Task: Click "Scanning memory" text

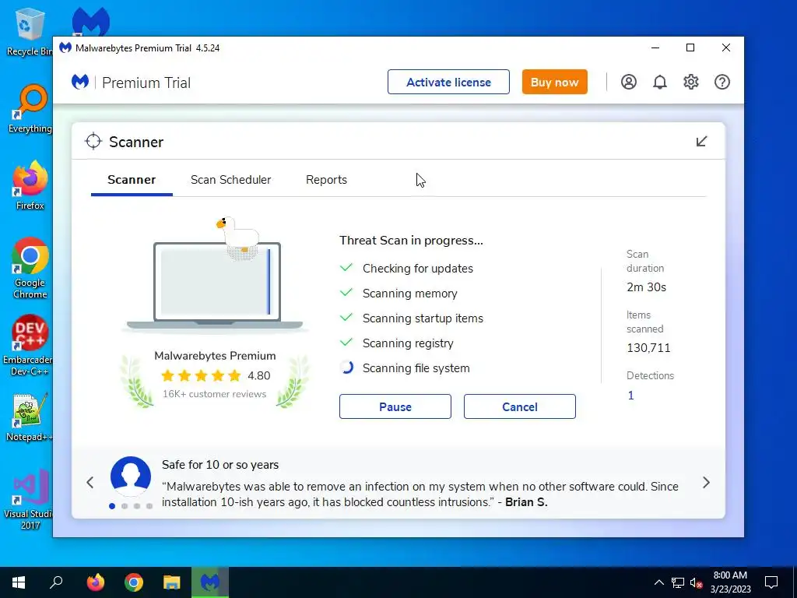Action: tap(409, 294)
